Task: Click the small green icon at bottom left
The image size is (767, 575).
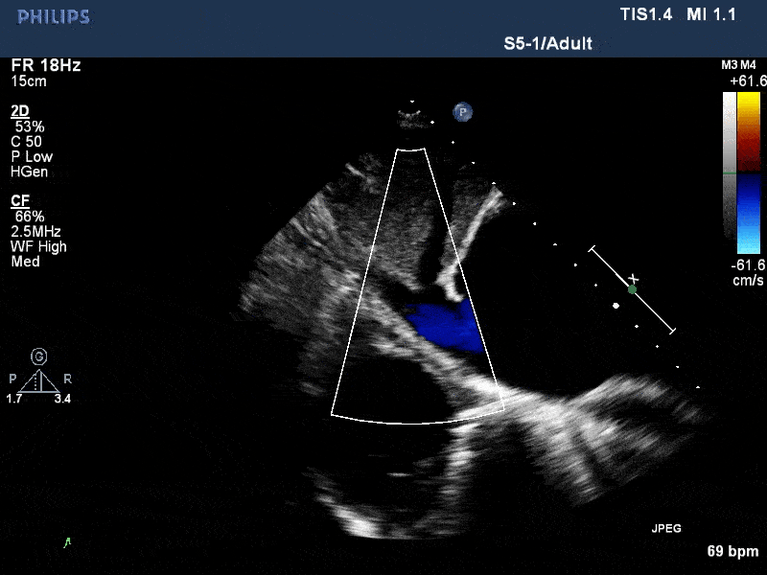Action: 67,542
